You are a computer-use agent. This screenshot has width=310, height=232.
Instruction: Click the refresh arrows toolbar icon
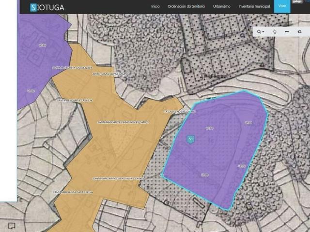[x=299, y=31]
